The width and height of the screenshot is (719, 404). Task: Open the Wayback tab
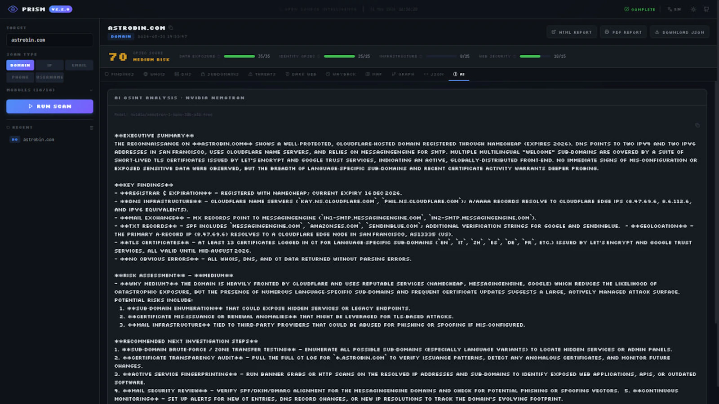[341, 74]
